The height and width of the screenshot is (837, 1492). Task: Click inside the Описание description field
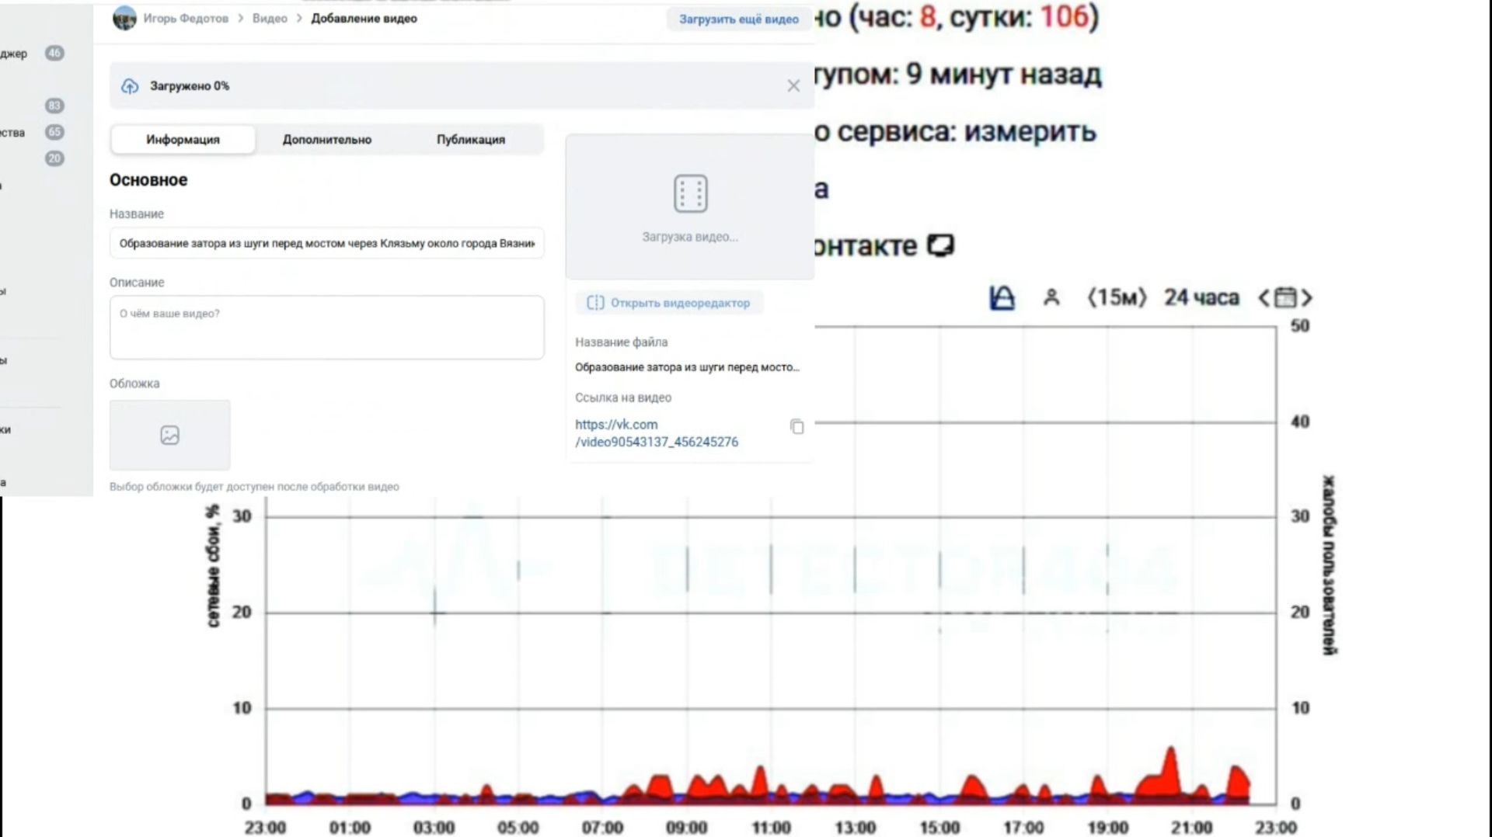[326, 327]
